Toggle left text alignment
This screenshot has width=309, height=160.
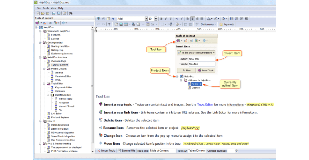click(188, 19)
